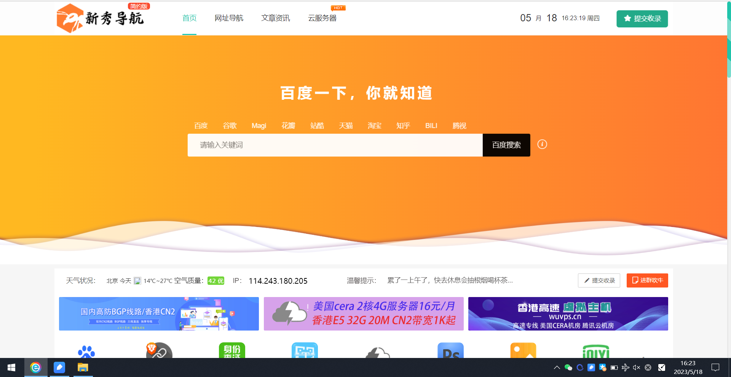Switch search engine to Magi
Viewport: 731px width, 377px height.
coord(259,126)
